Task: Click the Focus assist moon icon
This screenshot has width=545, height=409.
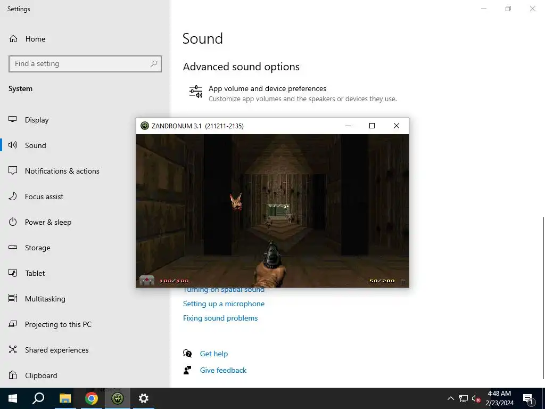Action: pyautogui.click(x=13, y=197)
